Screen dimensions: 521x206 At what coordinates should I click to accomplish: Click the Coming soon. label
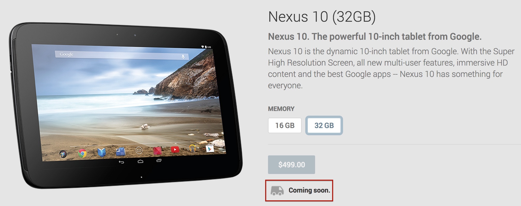pyautogui.click(x=309, y=191)
